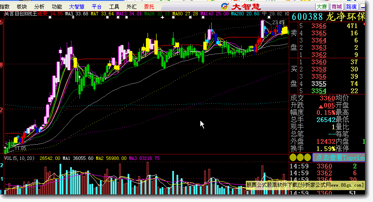Open the blue 大智慧 menu
The width and height of the screenshot is (373, 202).
(x=77, y=7)
